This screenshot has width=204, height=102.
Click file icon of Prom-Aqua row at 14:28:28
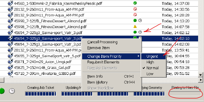10,15
